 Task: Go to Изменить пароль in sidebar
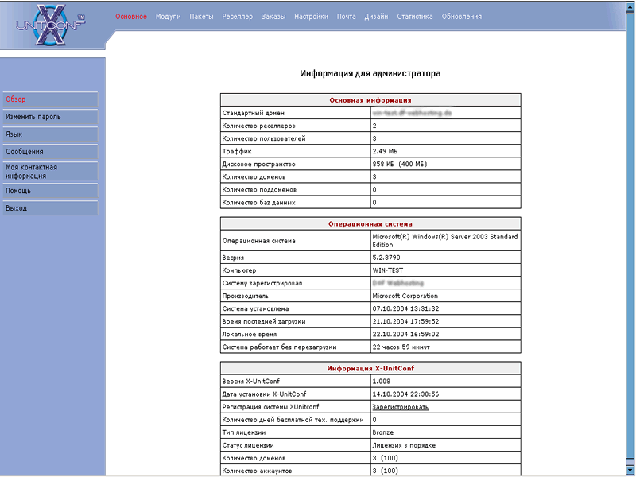50,117
